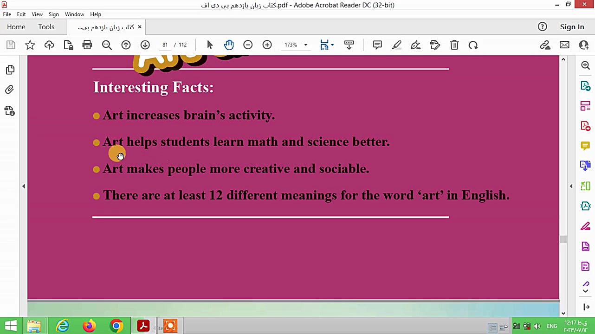The height and width of the screenshot is (334, 595).
Task: Click the page number field showing 81
Action: 165,45
